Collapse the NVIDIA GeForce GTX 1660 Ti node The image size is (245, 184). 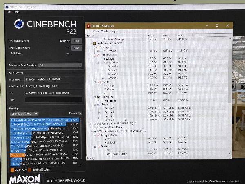tap(91, 131)
